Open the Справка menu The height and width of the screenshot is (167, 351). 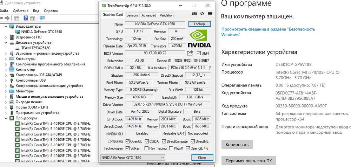coord(51,11)
